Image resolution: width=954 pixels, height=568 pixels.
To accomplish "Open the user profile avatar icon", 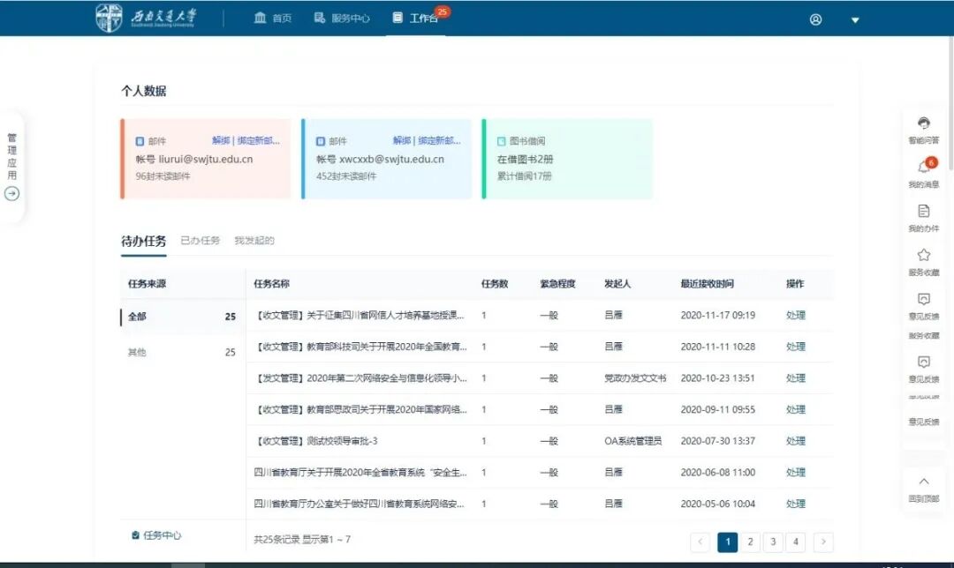I will point(816,19).
